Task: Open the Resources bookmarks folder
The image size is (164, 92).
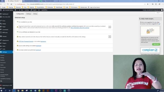Action: coord(17,7)
